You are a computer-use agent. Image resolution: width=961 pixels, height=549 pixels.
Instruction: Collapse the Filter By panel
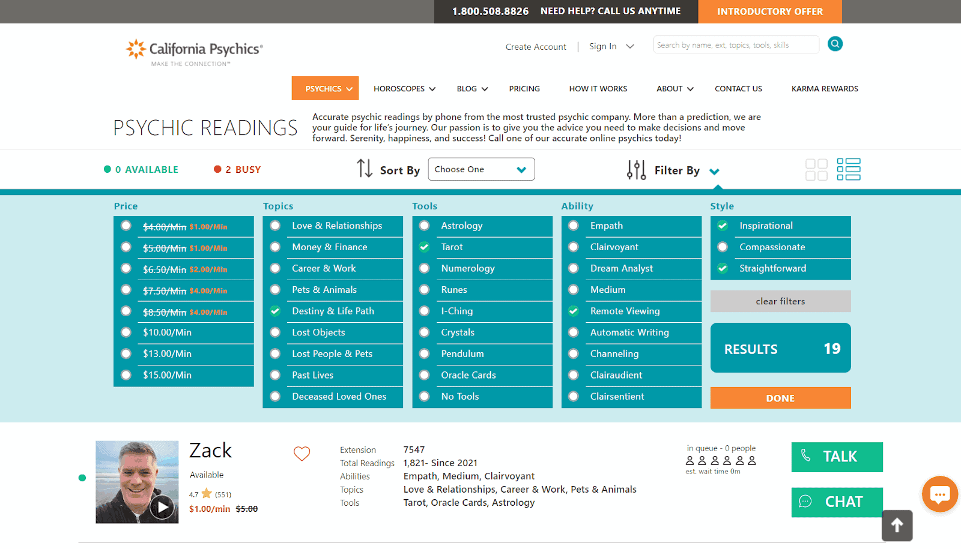[714, 172]
